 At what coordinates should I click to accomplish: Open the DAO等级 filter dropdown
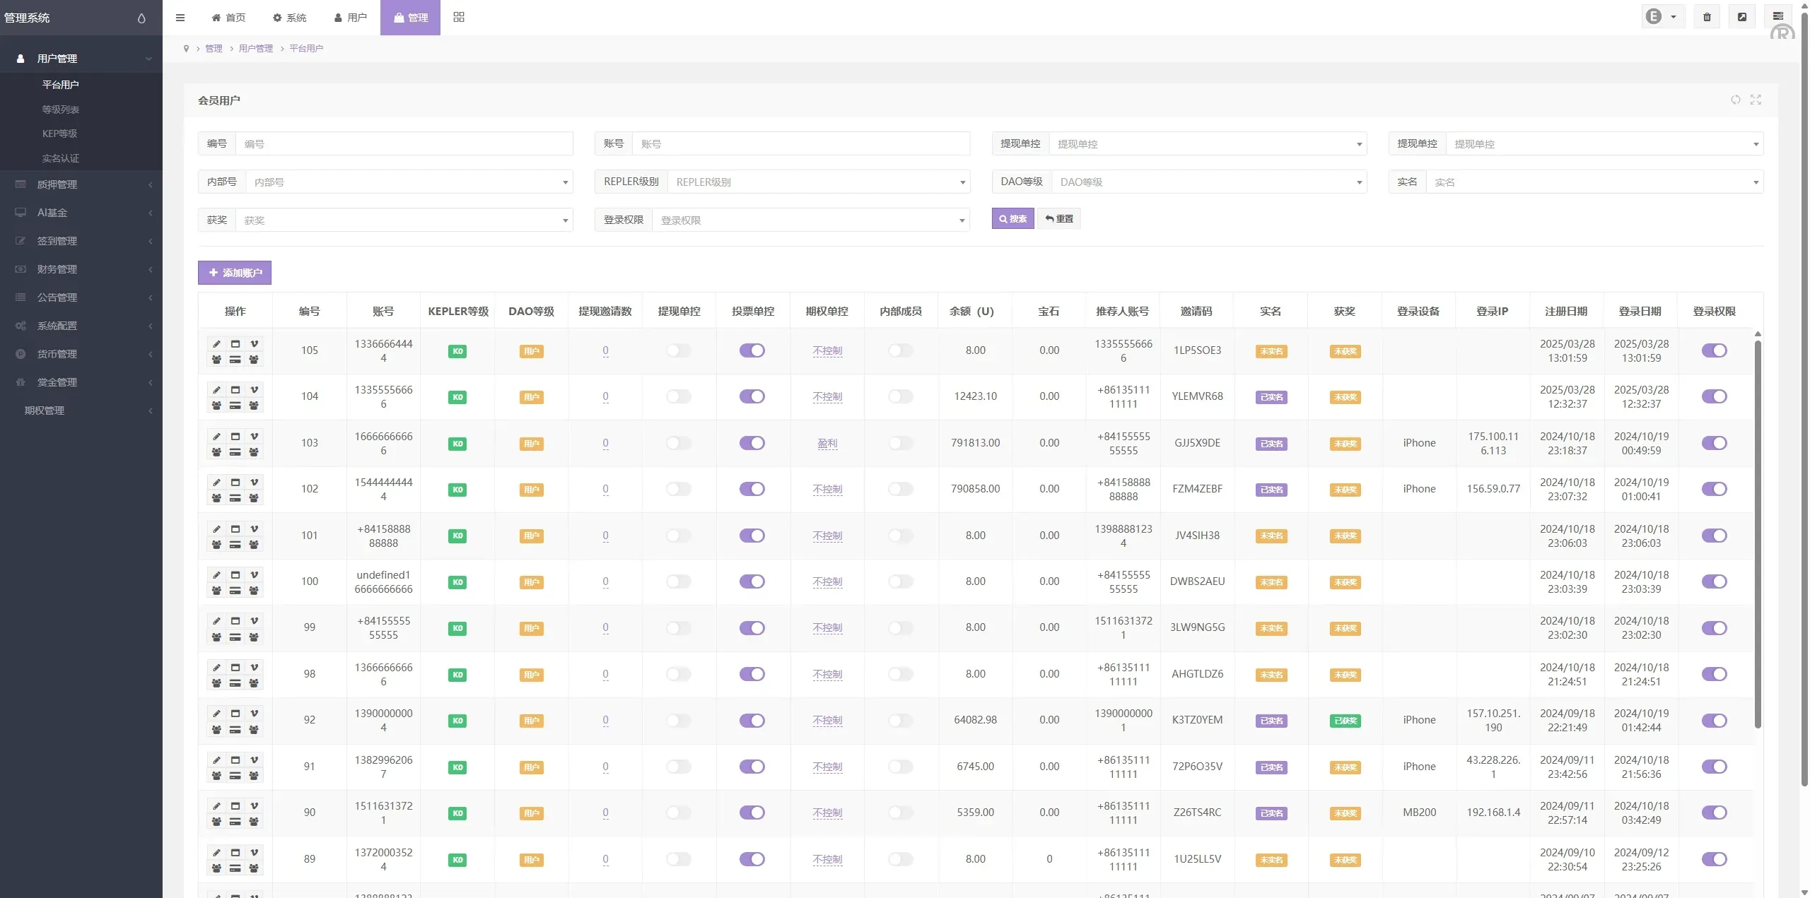(1209, 182)
